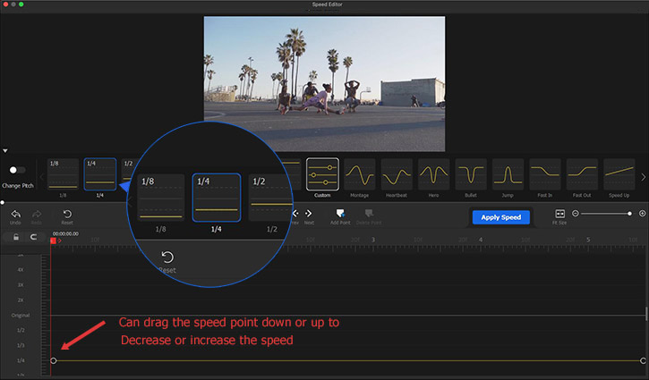Select the 1/4 speed preset
Viewport: 649px width, 380px height.
pyautogui.click(x=99, y=173)
